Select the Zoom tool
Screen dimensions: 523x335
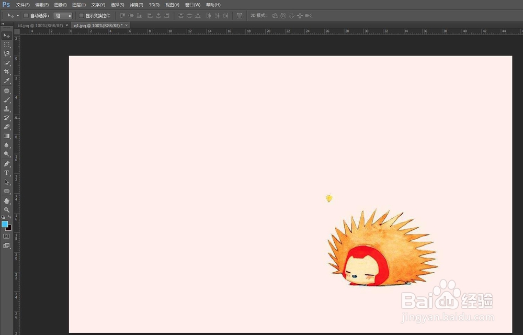point(6,210)
